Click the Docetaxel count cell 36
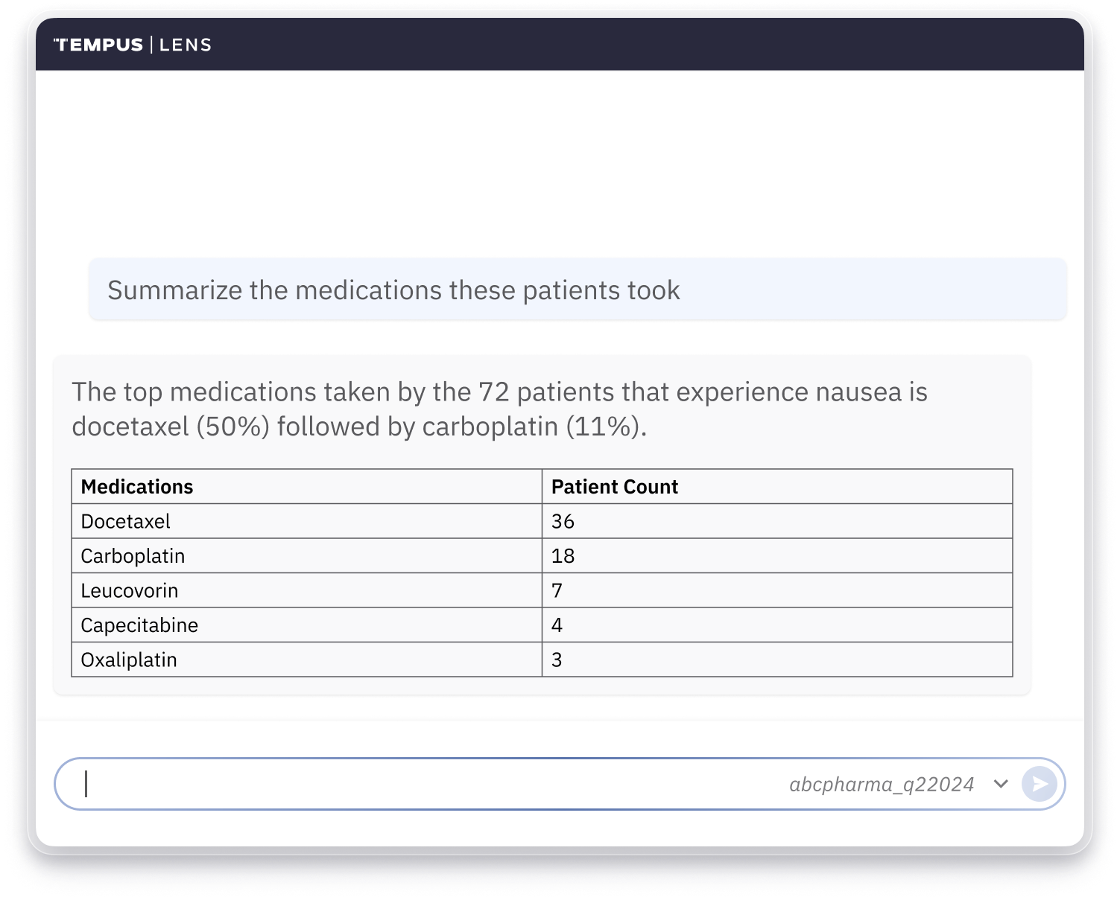 click(777, 521)
